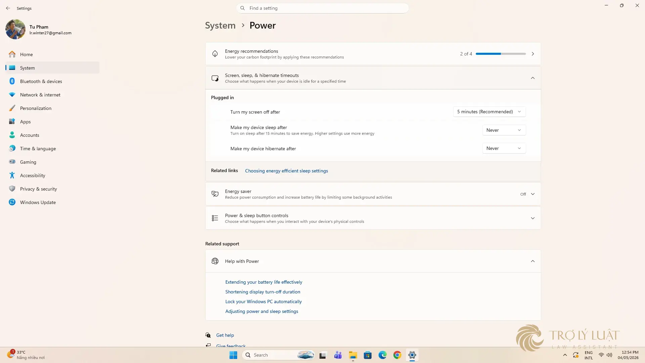Viewport: 645px width, 363px height.
Task: Click the screen and sleep timeouts icon
Action: (215, 78)
